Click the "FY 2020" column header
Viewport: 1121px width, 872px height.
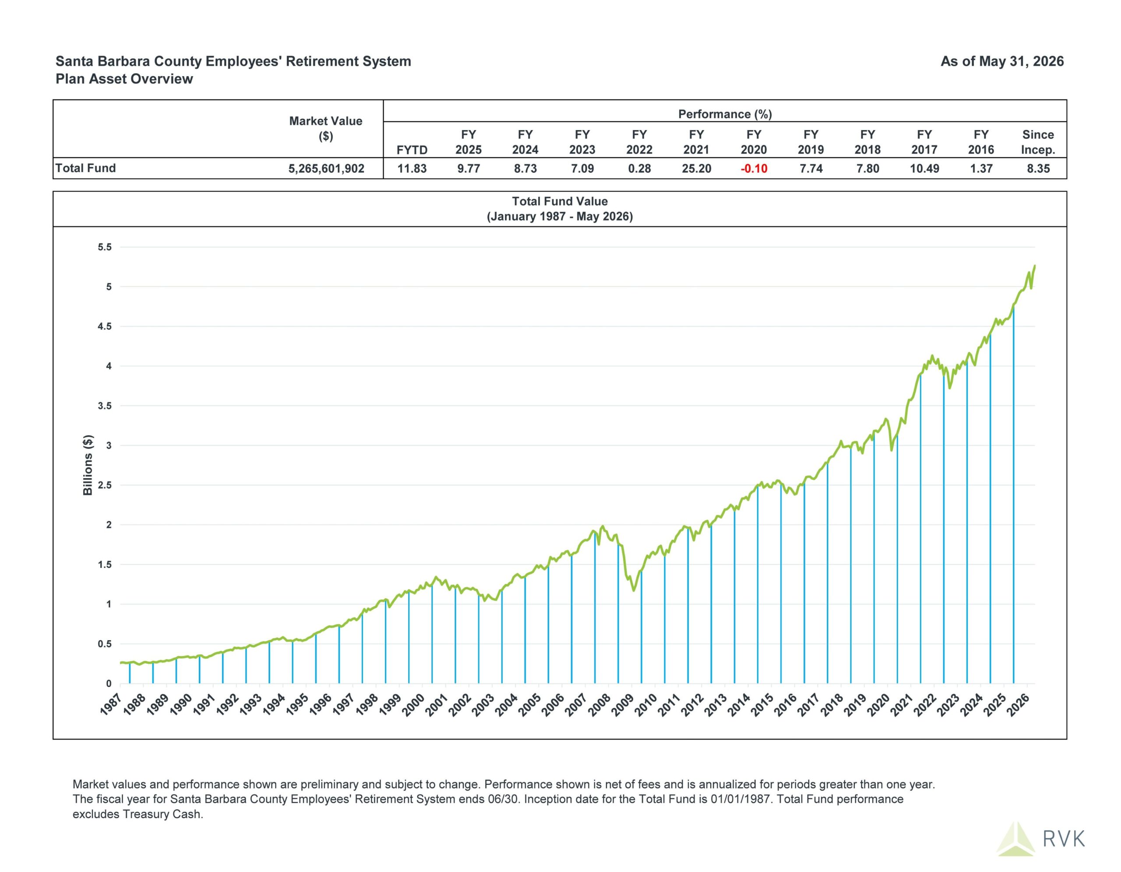tap(754, 142)
